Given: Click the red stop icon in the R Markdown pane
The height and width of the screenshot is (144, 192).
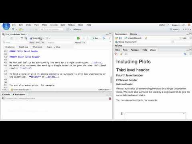Looking at the screenshot, I should (x=110, y=99).
